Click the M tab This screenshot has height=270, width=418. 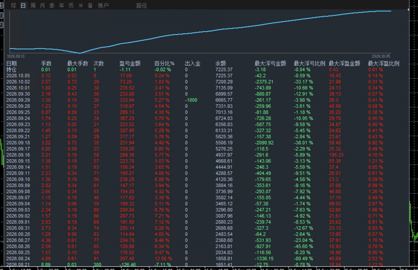(81, 6)
